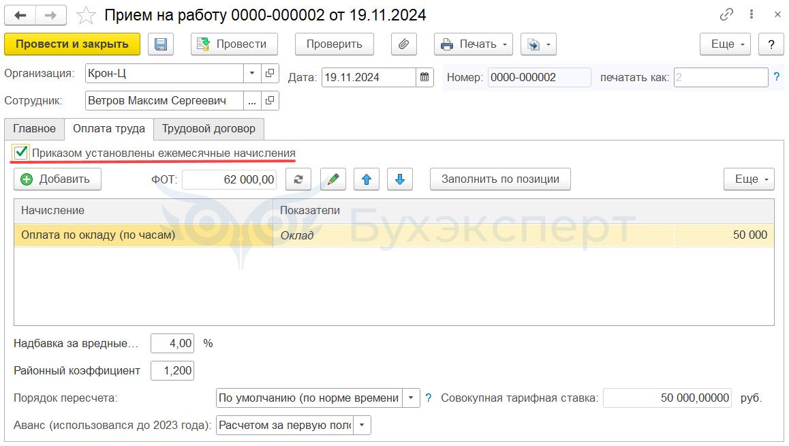789x446 pixels.
Task: Open the table Еще menu
Action: pyautogui.click(x=749, y=179)
